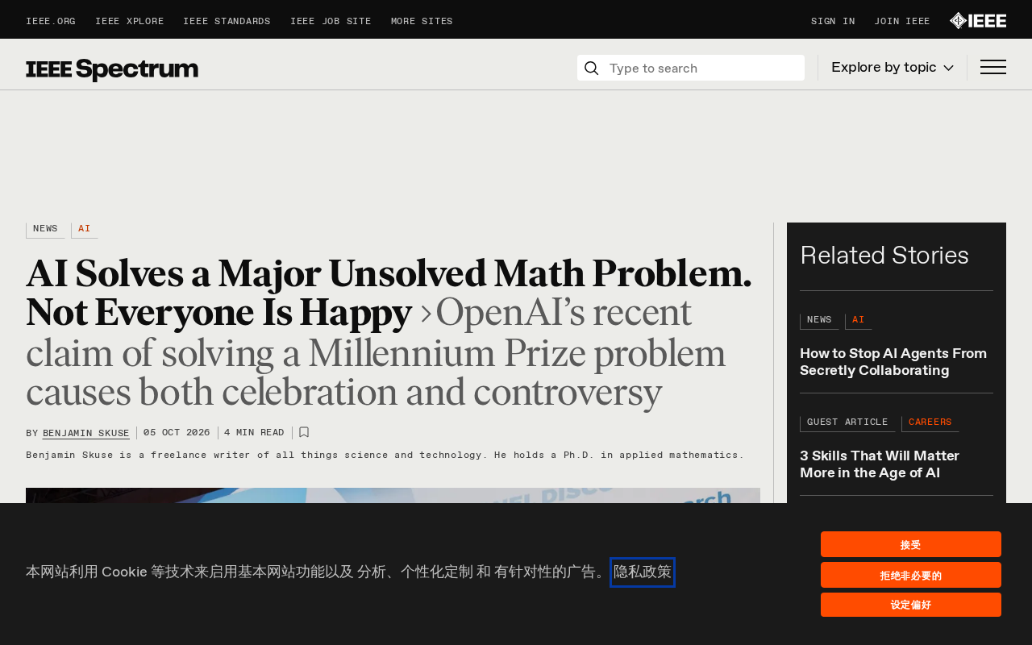This screenshot has height=645, width=1032.
Task: Open the hamburger menu icon
Action: pyautogui.click(x=993, y=67)
